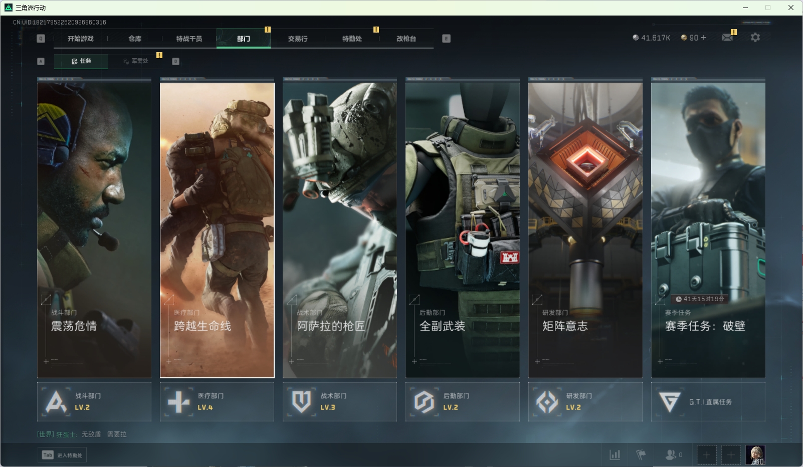Screen dimensions: 803x467
Task: Switch to the 仓库 tab
Action: click(135, 39)
